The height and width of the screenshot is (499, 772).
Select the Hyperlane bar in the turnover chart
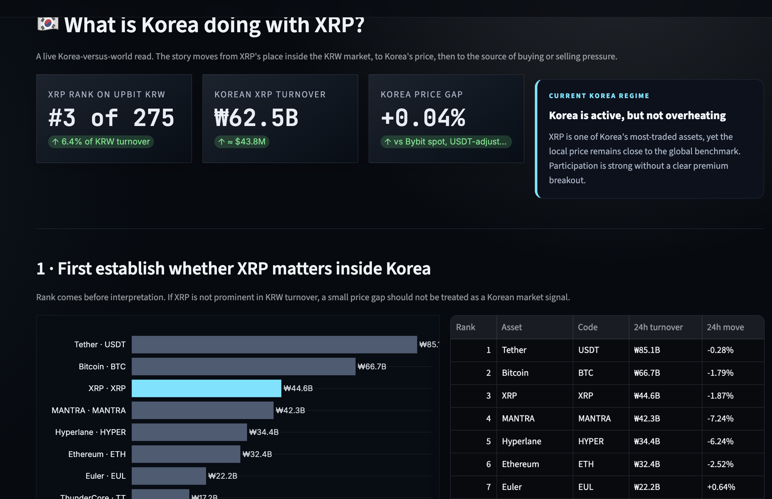(x=189, y=432)
